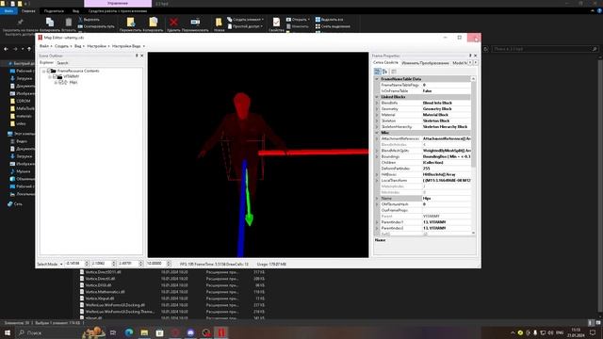603x339 pixels.
Task: Expand the LocalTransform property row
Action: coord(377,180)
